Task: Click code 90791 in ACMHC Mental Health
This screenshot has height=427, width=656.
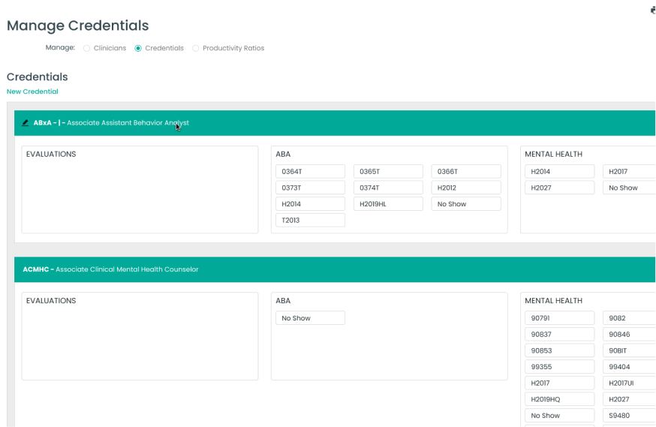Action: (x=560, y=318)
